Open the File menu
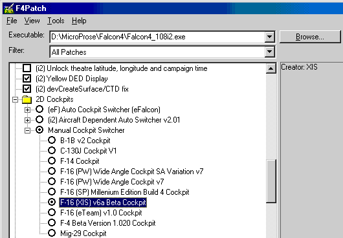 [x=12, y=21]
